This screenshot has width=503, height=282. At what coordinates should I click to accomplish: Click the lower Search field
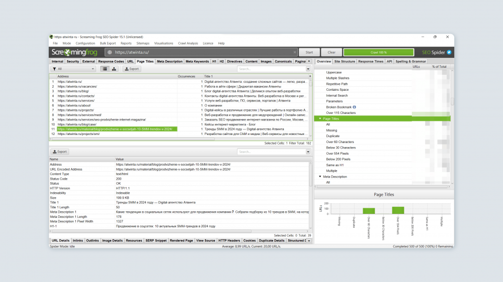[x=272, y=152]
